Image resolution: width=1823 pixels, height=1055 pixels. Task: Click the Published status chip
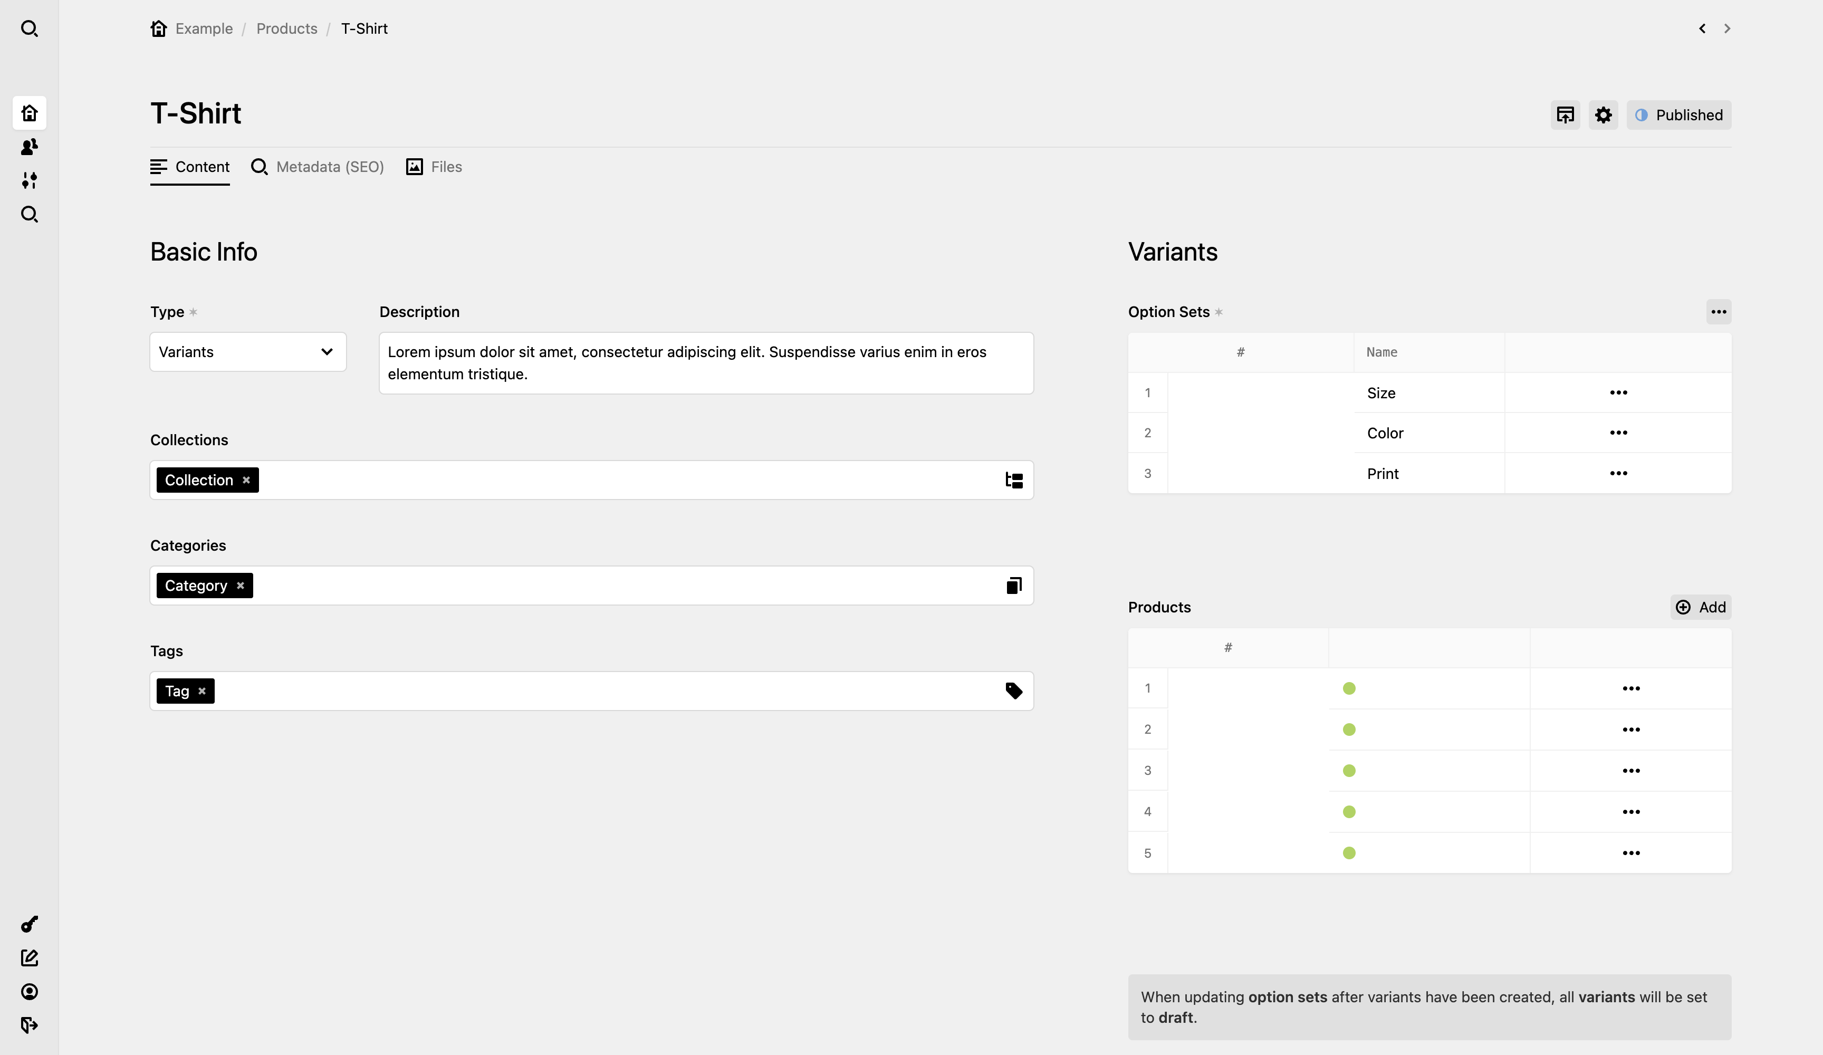pos(1678,114)
